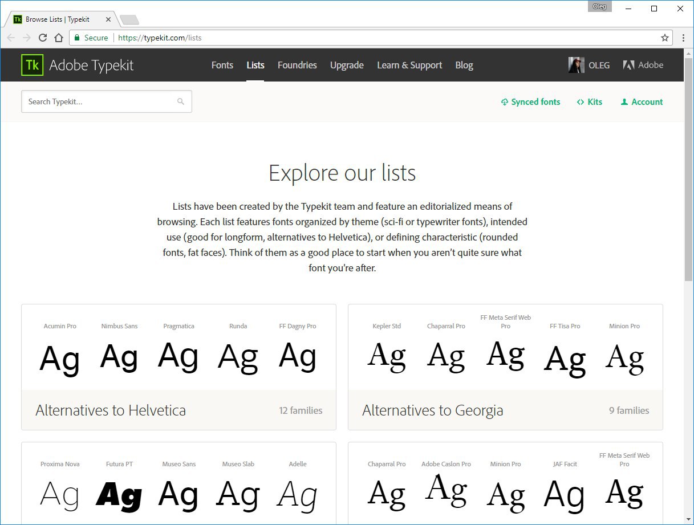Click the browser forward arrow

point(27,38)
